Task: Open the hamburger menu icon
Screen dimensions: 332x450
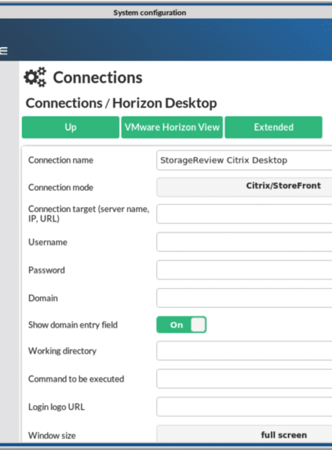Action: (3, 51)
